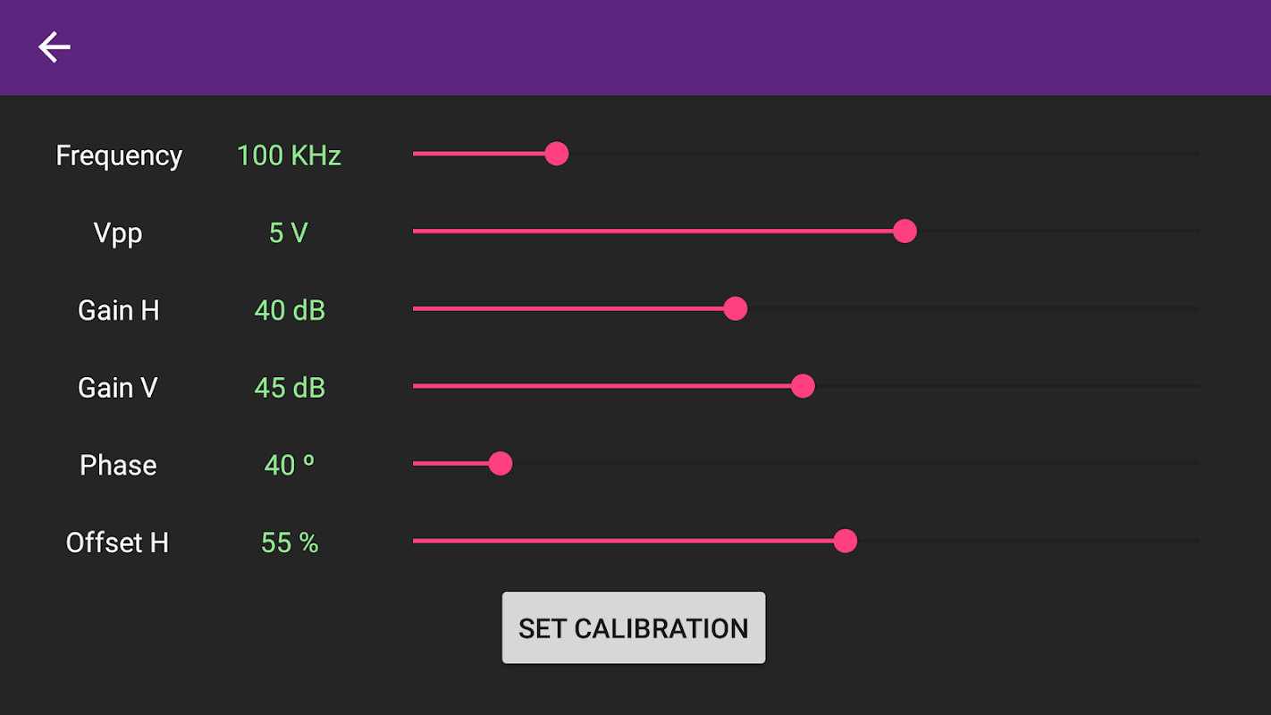Click the Gain H label
Image resolution: width=1271 pixels, height=715 pixels.
[x=118, y=310]
